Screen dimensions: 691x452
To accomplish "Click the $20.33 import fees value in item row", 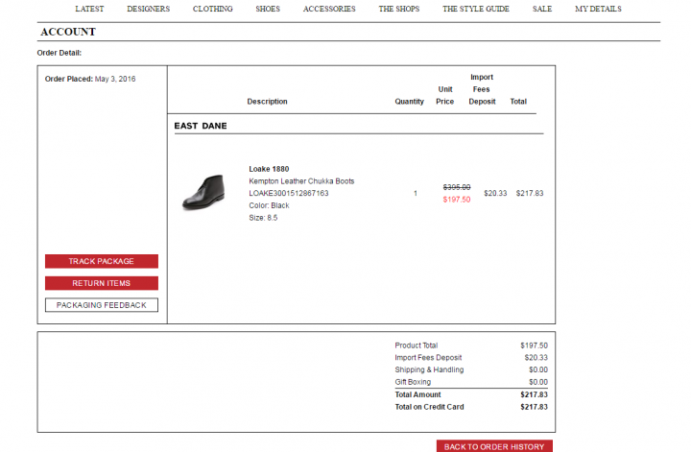I will tap(495, 194).
